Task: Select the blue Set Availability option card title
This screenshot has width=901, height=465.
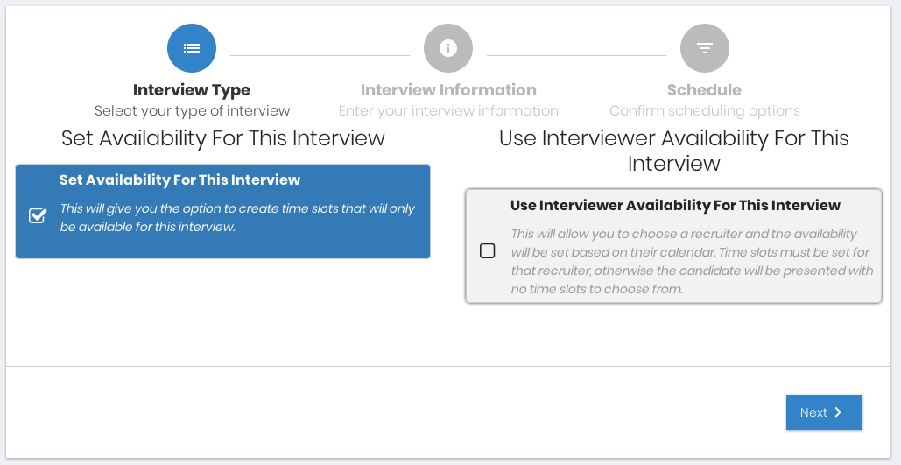Action: click(179, 180)
